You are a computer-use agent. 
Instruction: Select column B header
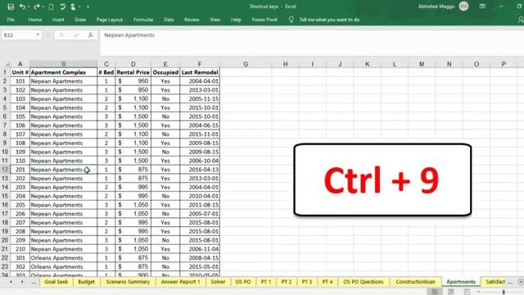click(64, 64)
